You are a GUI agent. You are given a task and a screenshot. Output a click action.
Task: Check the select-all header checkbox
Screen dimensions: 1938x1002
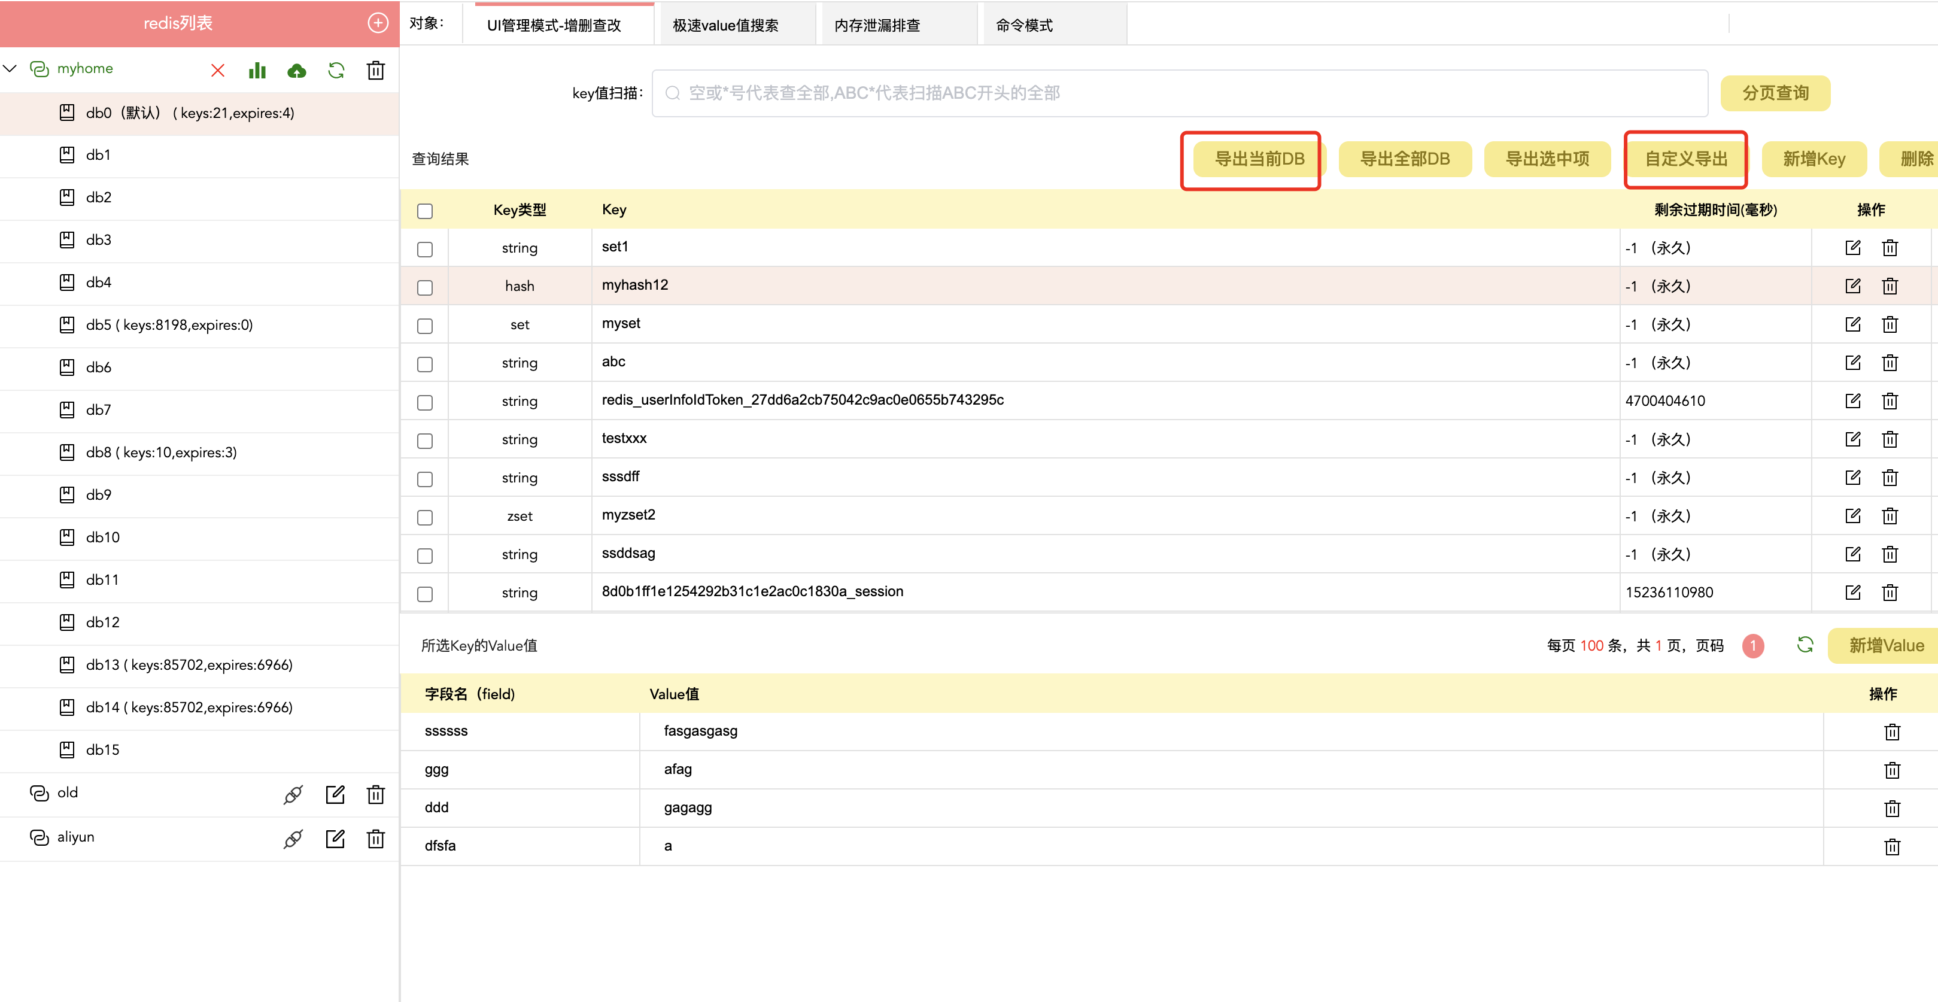[425, 211]
